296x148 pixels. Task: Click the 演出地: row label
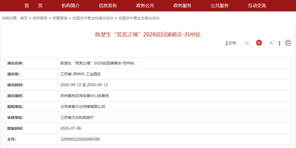(14, 74)
